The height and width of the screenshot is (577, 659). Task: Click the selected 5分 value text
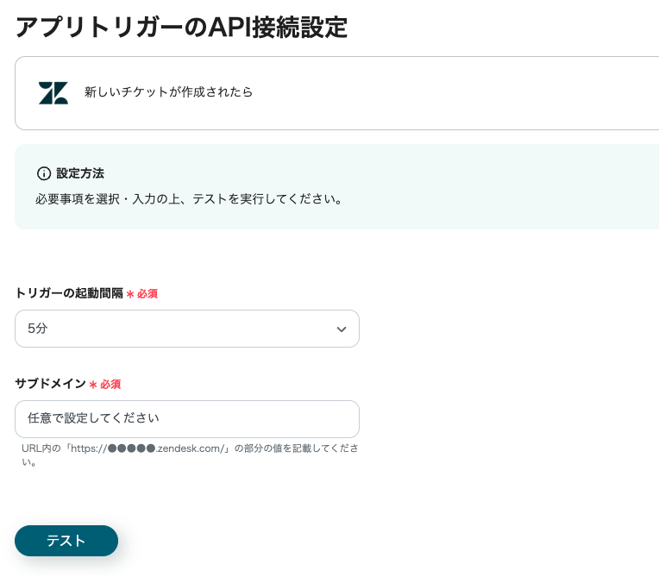pyautogui.click(x=38, y=329)
